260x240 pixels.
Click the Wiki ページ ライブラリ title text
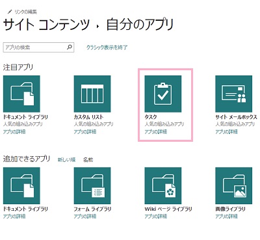click(x=168, y=209)
